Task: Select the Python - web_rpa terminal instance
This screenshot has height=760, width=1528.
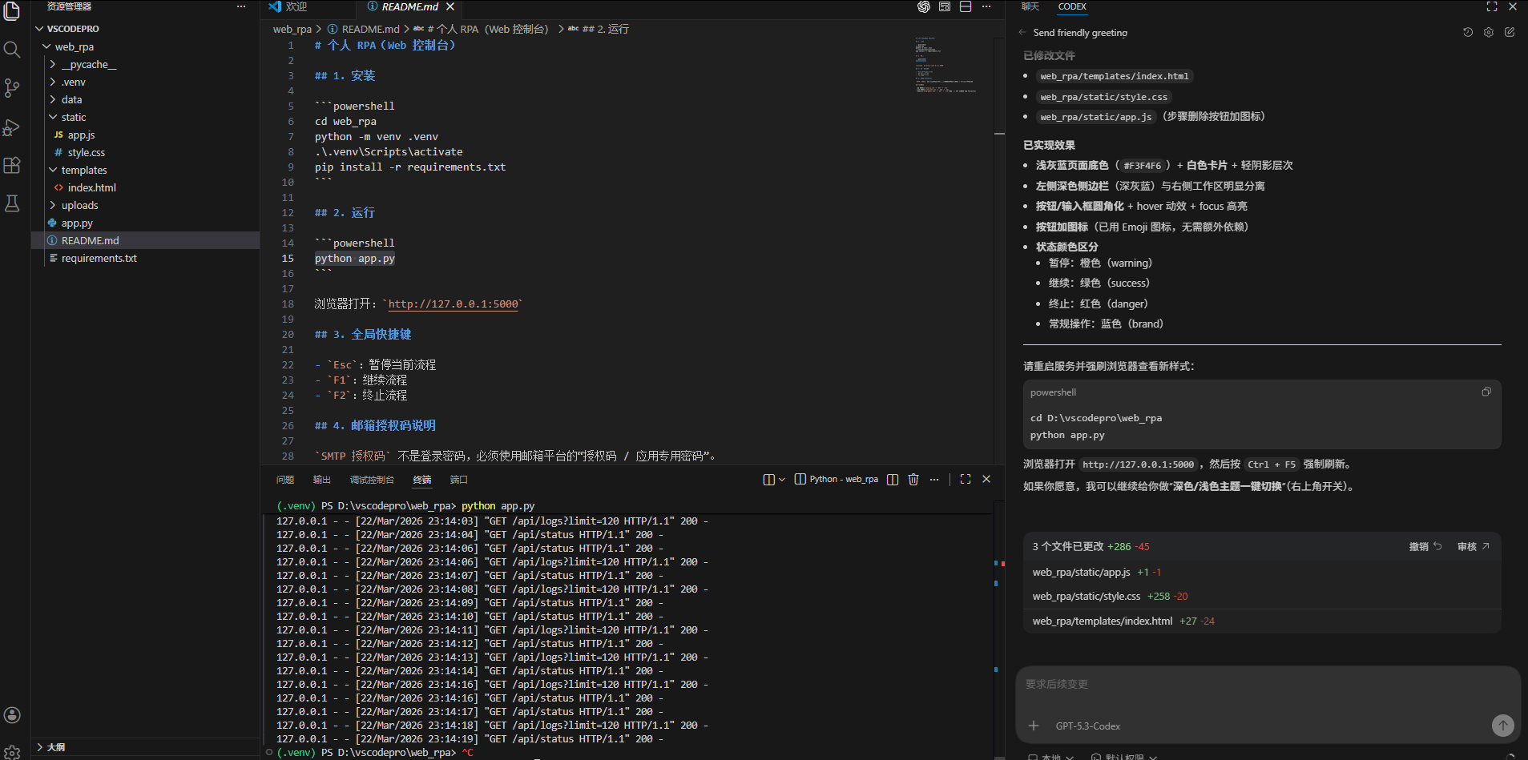Action: click(x=837, y=479)
